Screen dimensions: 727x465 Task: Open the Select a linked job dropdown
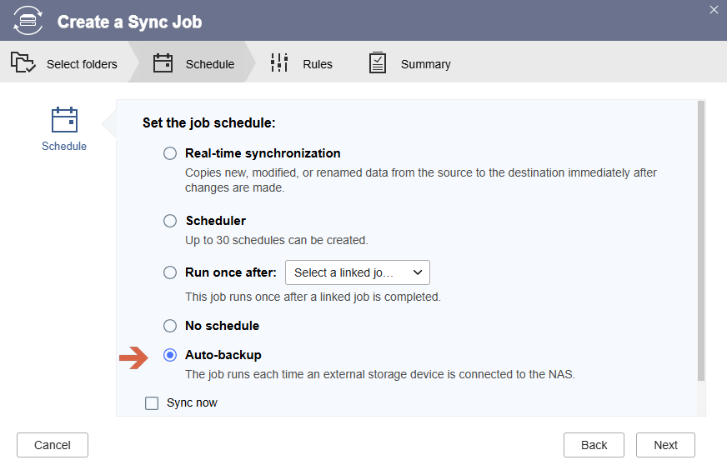[358, 272]
